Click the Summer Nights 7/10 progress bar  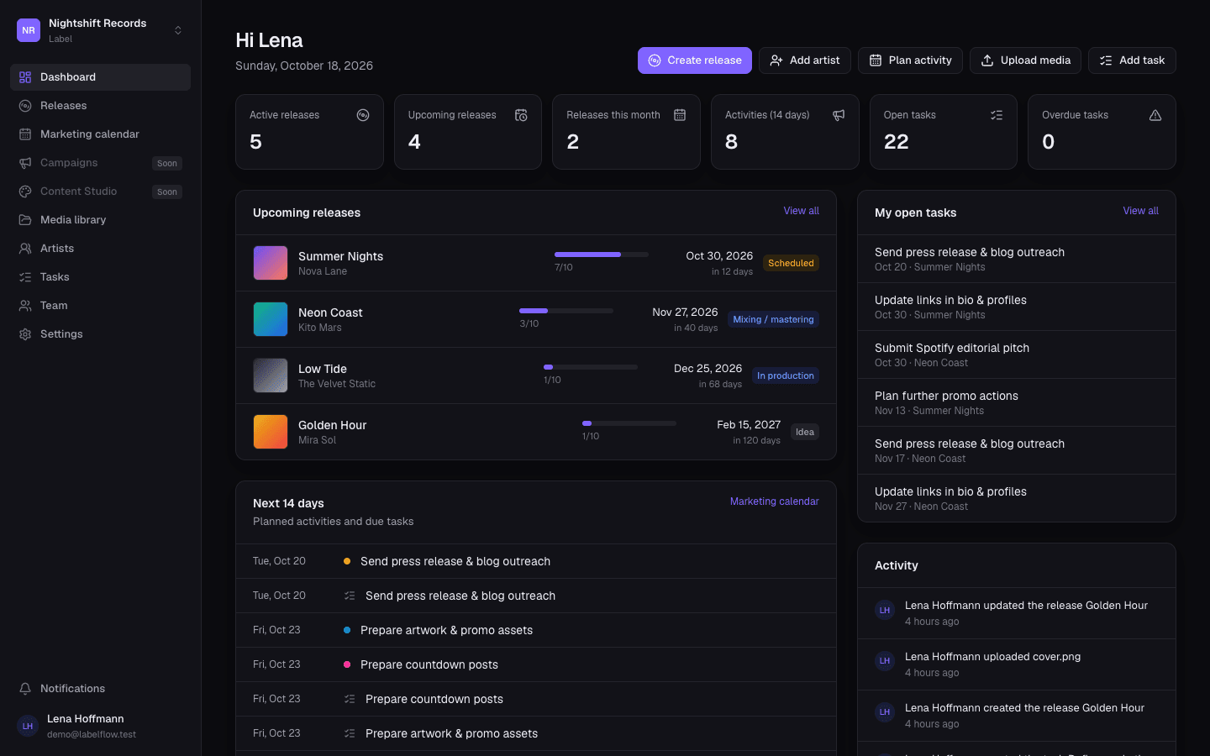(x=602, y=255)
